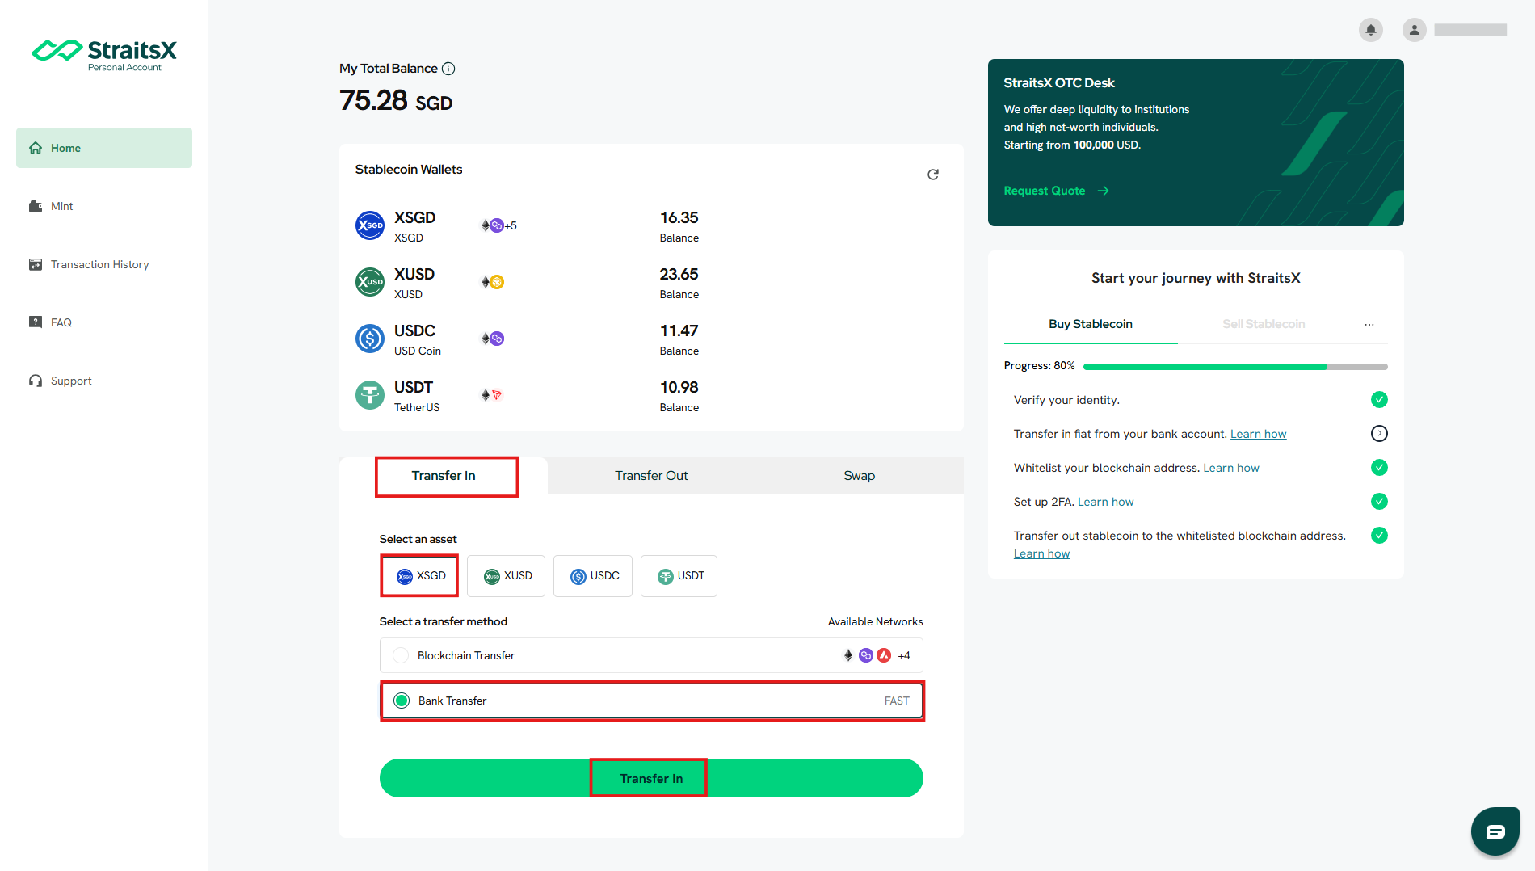Open FAQ in the sidebar
This screenshot has height=871, width=1535.
point(104,322)
